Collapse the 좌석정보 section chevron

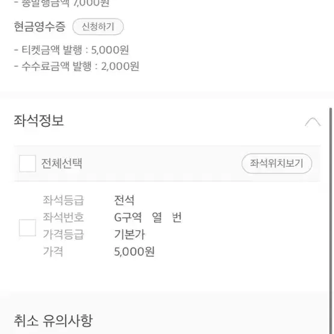click(312, 122)
